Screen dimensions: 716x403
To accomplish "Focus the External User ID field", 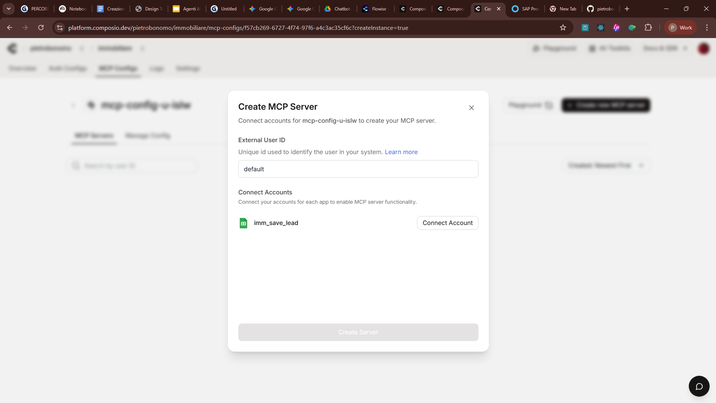I will (x=358, y=169).
